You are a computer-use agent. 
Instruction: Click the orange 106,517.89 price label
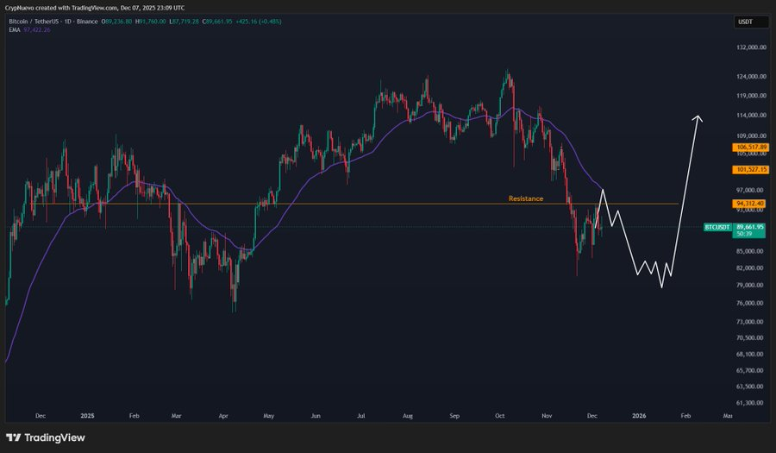[x=748, y=148]
